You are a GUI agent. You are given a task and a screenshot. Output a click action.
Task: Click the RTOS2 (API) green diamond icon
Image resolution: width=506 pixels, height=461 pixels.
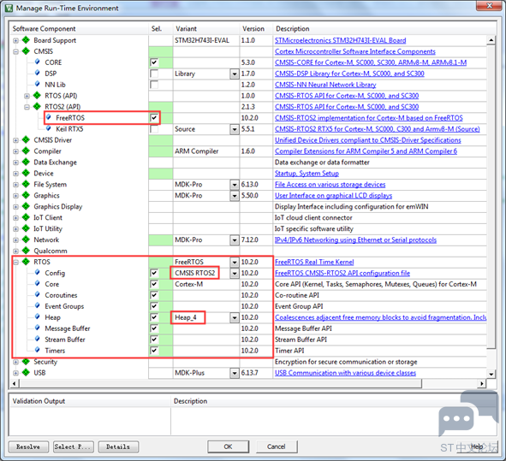pos(37,106)
